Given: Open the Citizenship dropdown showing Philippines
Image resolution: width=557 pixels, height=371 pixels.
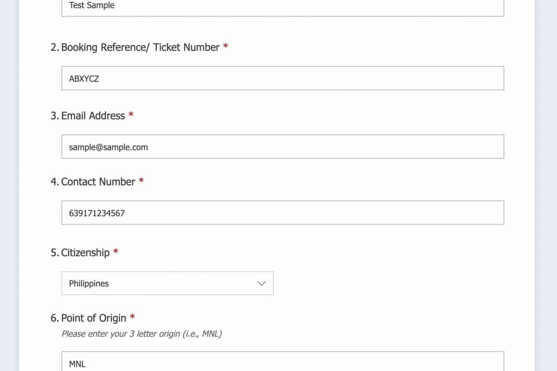Looking at the screenshot, I should (x=167, y=283).
